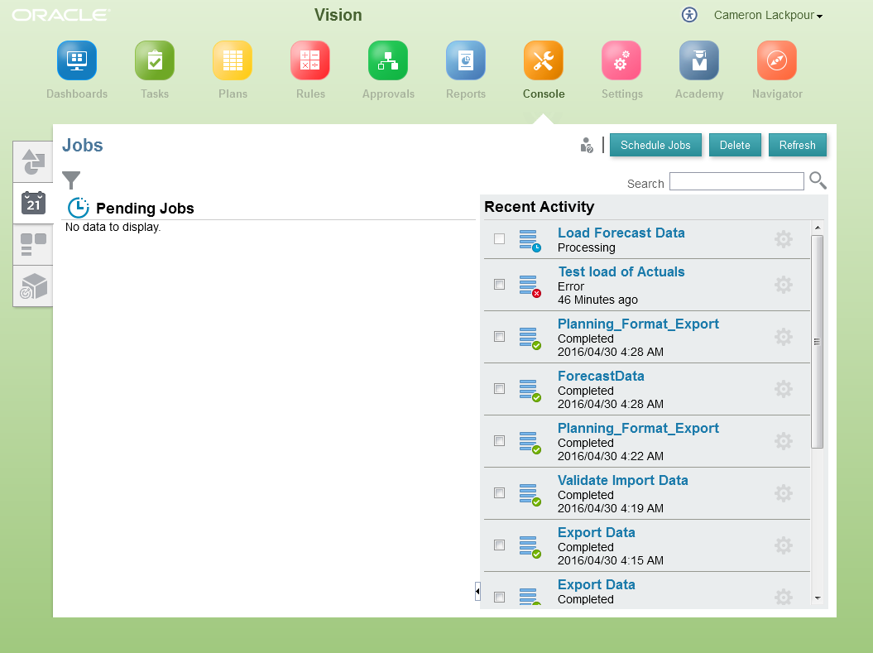This screenshot has width=873, height=653.
Task: Open gear actions for Load Forecast Data
Action: [784, 239]
